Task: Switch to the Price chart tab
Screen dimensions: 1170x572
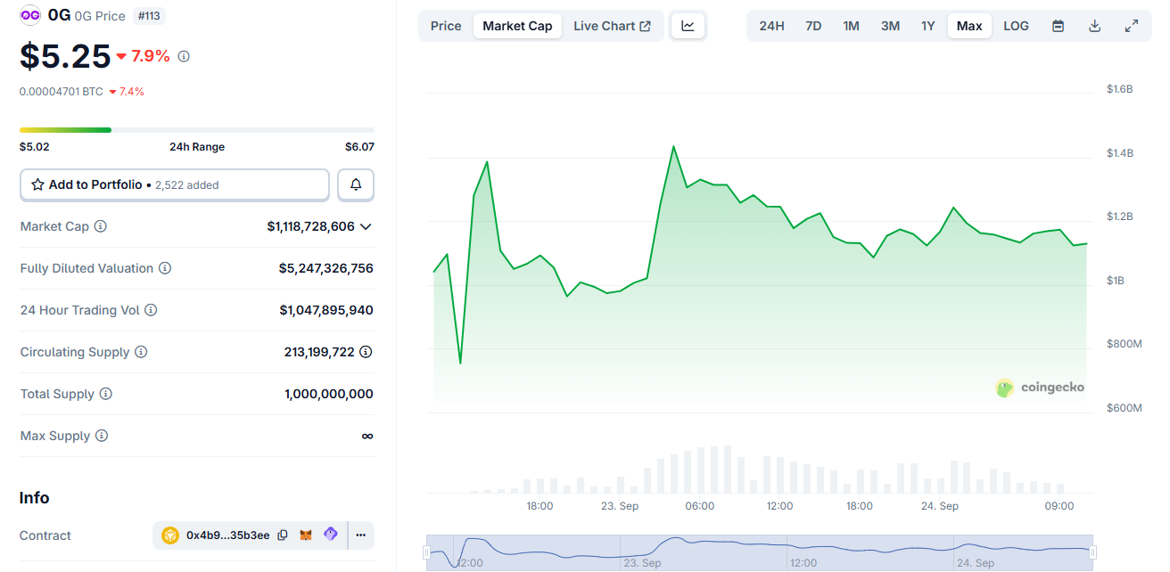Action: tap(446, 26)
